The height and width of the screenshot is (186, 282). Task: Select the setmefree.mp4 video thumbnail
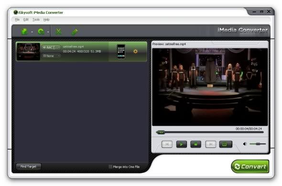point(28,52)
